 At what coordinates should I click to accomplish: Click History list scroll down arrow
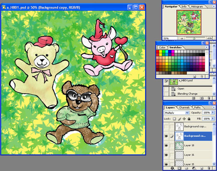pyautogui.click(x=214, y=94)
